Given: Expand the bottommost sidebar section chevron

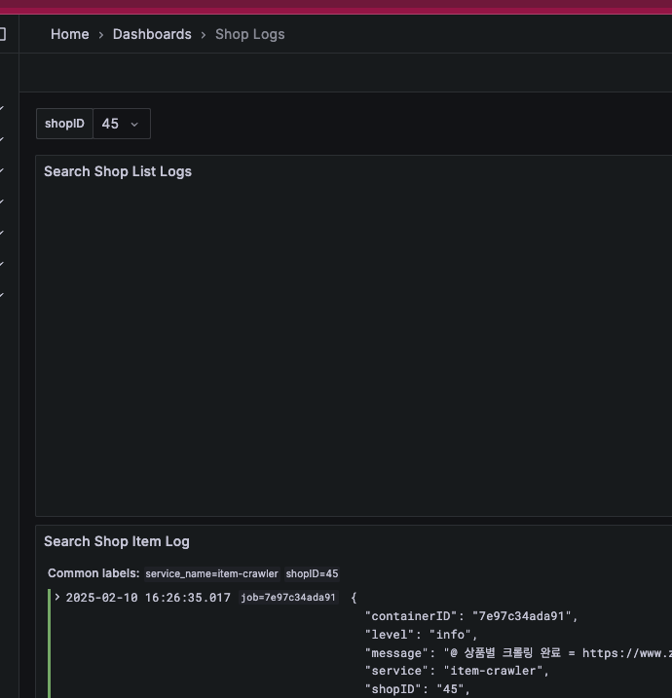Looking at the screenshot, I should (2, 295).
